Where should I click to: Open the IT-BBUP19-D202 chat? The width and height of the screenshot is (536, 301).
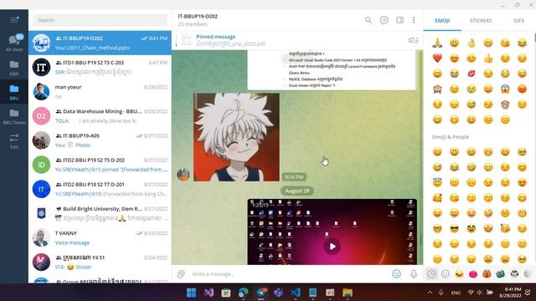pos(100,43)
